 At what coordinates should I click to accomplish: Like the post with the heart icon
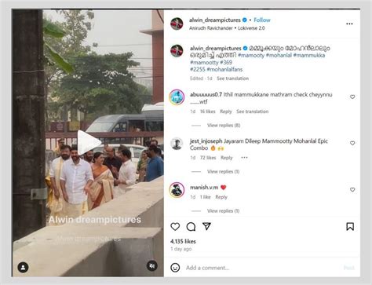[175, 226]
